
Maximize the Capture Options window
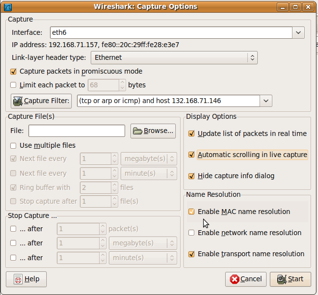pyautogui.click(x=295, y=7)
